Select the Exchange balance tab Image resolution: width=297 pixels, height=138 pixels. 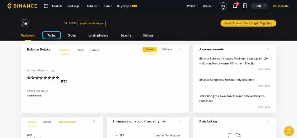coord(65,50)
